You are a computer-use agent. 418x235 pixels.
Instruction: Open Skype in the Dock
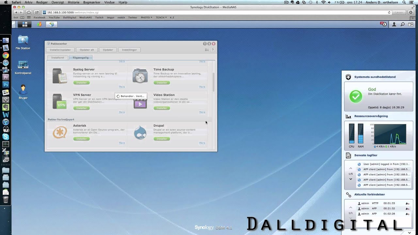point(6,137)
